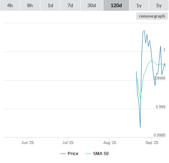Click the 0.9995 y-axis label
The width and height of the screenshot is (169, 163).
coord(159,78)
